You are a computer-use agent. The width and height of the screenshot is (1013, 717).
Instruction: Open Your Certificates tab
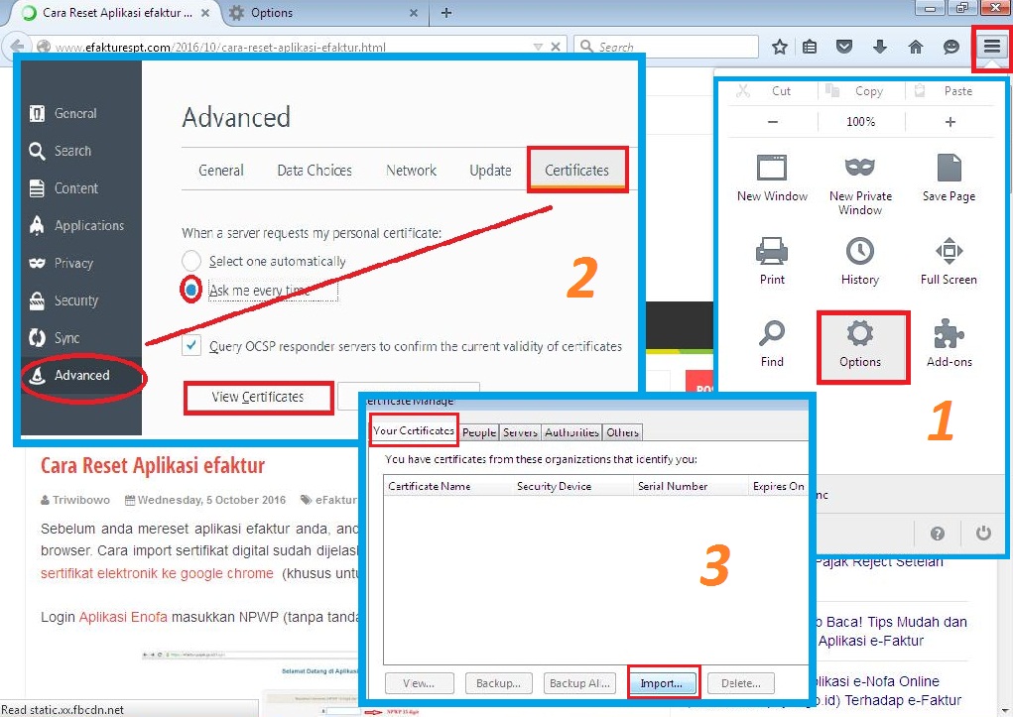(x=414, y=430)
